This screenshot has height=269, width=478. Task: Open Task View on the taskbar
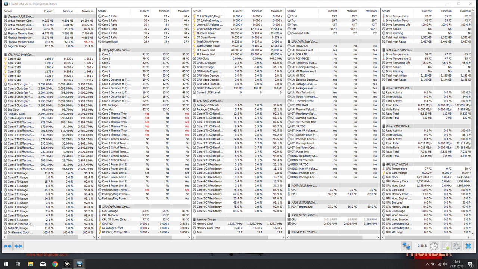[19, 264]
